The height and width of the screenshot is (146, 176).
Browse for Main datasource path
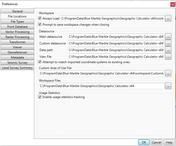click(168, 37)
